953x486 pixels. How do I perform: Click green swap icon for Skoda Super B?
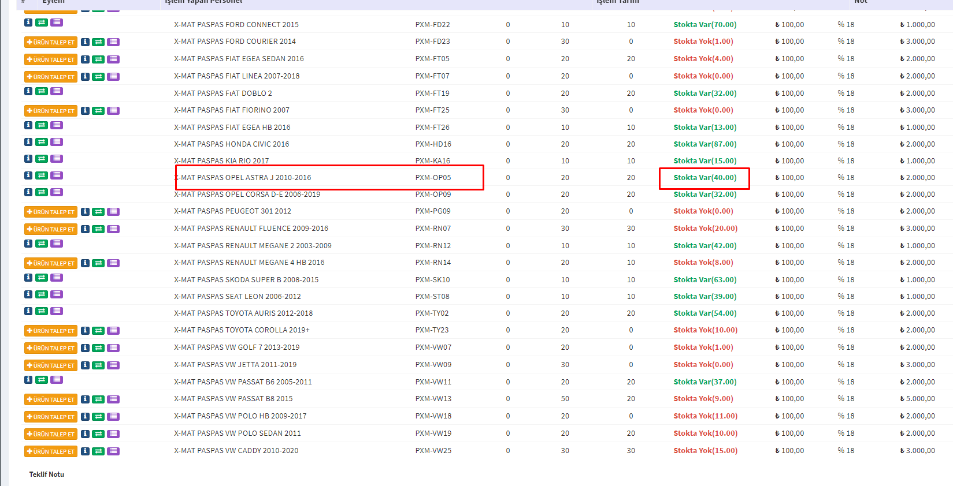pyautogui.click(x=42, y=278)
